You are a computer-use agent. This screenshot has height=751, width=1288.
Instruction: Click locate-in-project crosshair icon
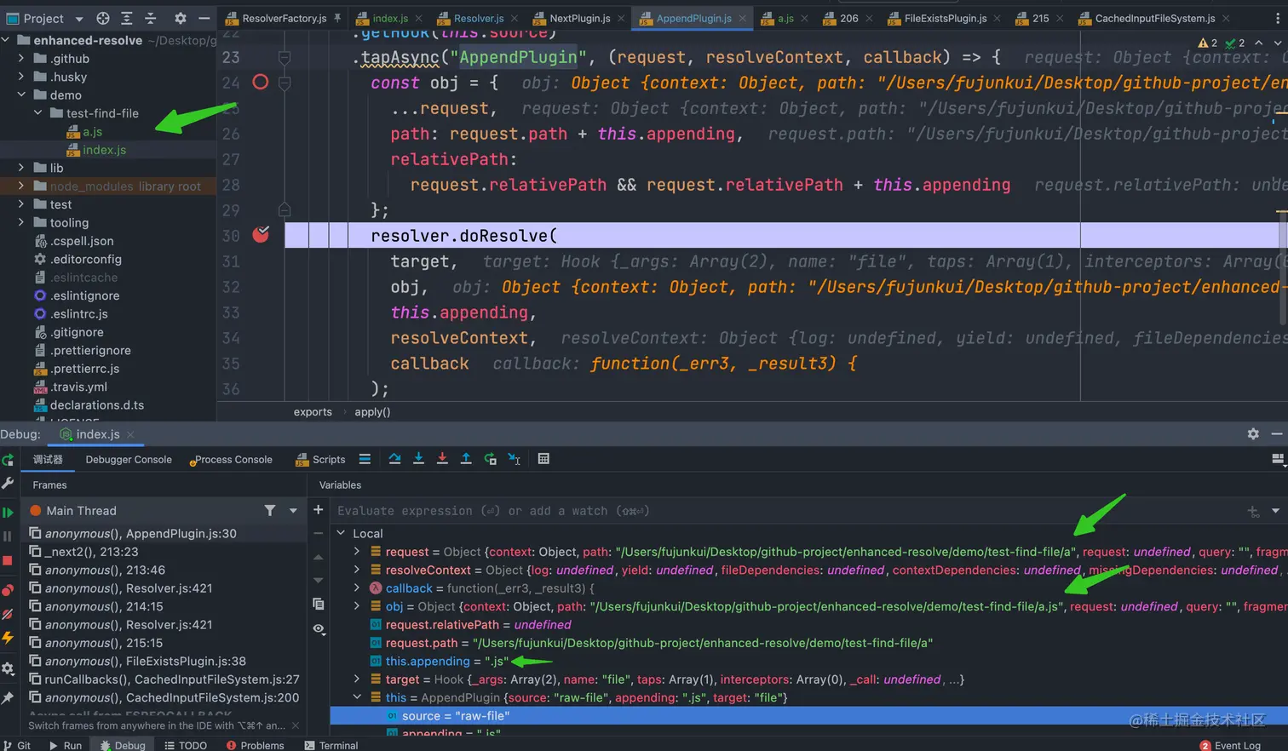tap(103, 18)
